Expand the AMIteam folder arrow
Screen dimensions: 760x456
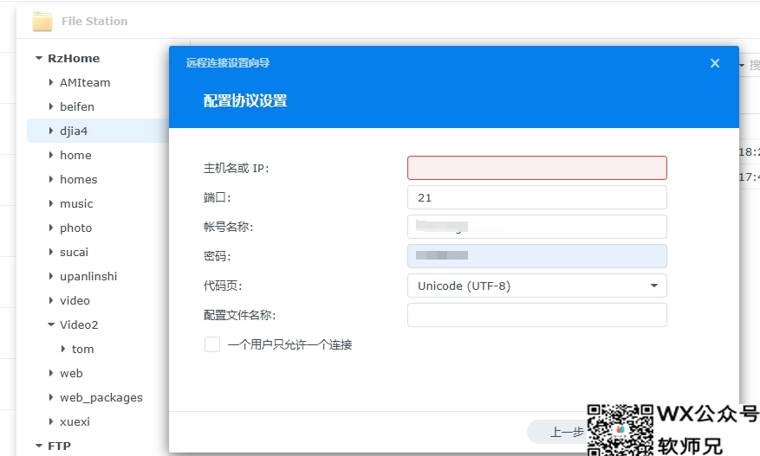[51, 82]
